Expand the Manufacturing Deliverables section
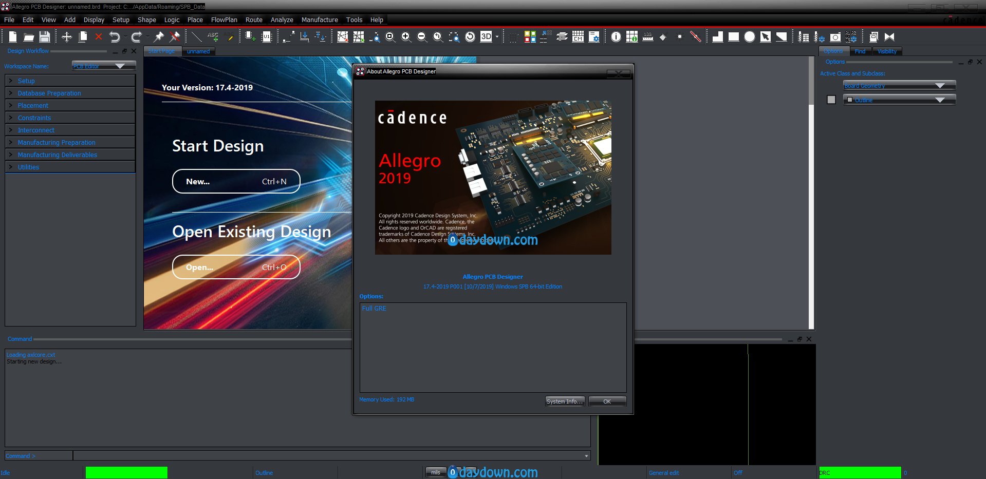 pyautogui.click(x=70, y=155)
